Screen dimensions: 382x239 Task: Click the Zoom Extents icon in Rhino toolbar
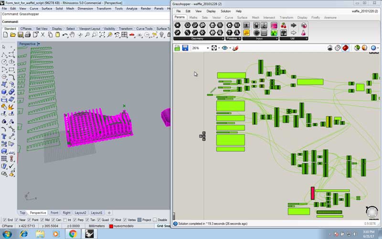coord(102,35)
